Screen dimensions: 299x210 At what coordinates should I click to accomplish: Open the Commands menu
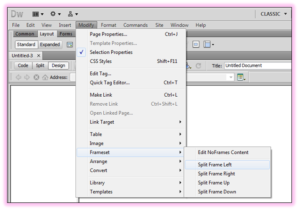tap(135, 25)
